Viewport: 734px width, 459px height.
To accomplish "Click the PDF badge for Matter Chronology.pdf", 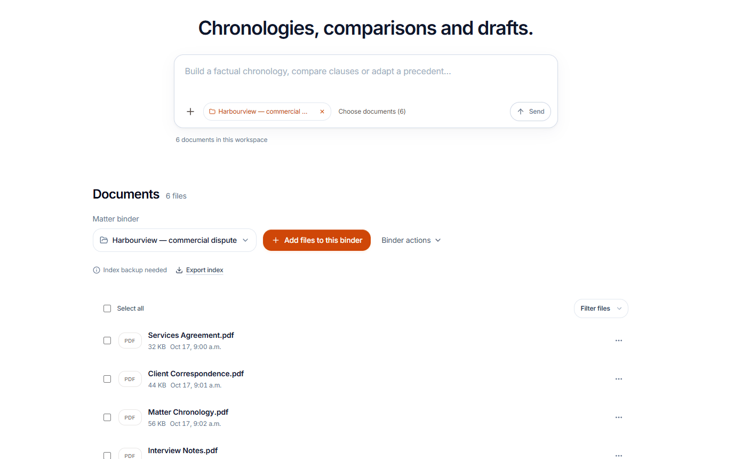I will tap(130, 417).
